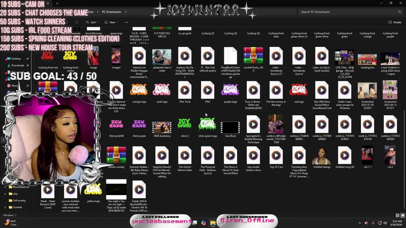
Task: Expand the chevron after PC Downloads breadcrumb
Action: pyautogui.click(x=126, y=12)
